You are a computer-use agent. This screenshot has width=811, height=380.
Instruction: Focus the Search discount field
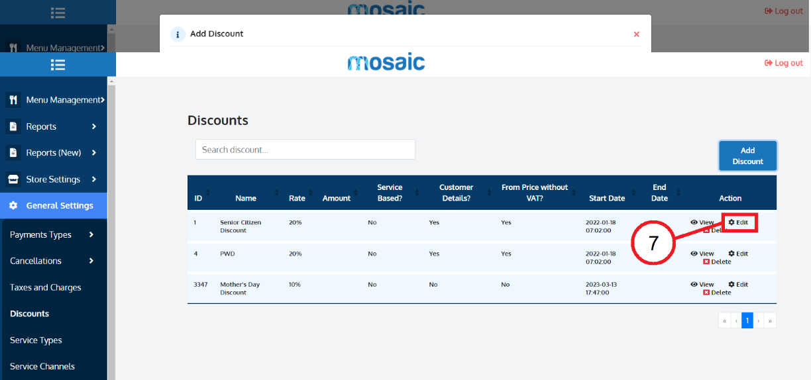[305, 150]
